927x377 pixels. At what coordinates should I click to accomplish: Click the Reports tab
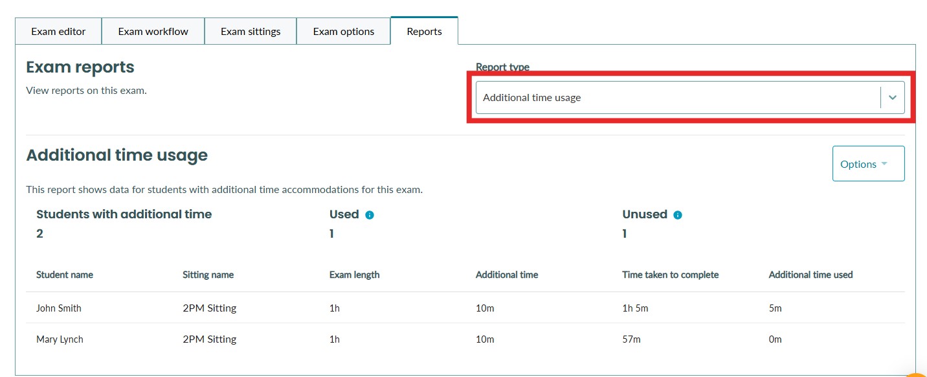(x=425, y=31)
